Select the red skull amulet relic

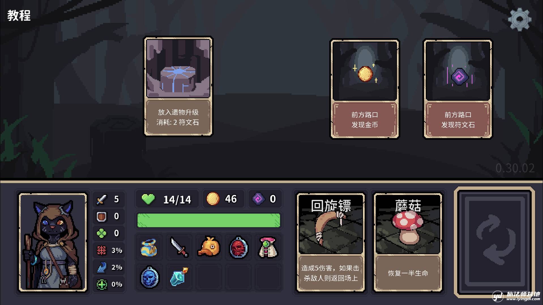coord(239,248)
